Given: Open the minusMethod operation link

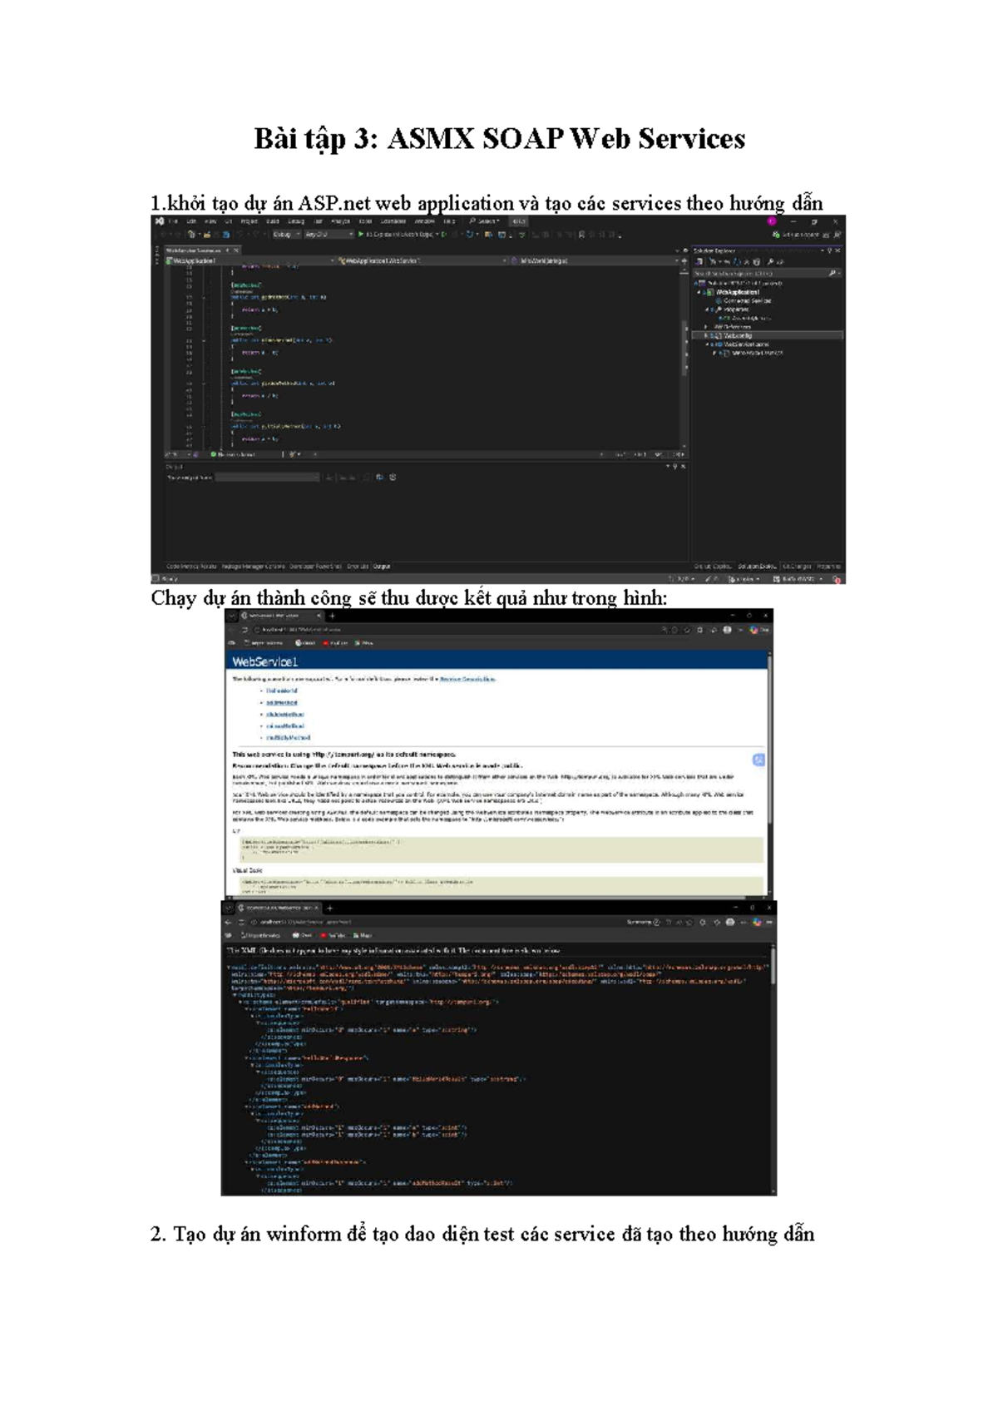Looking at the screenshot, I should click(285, 725).
